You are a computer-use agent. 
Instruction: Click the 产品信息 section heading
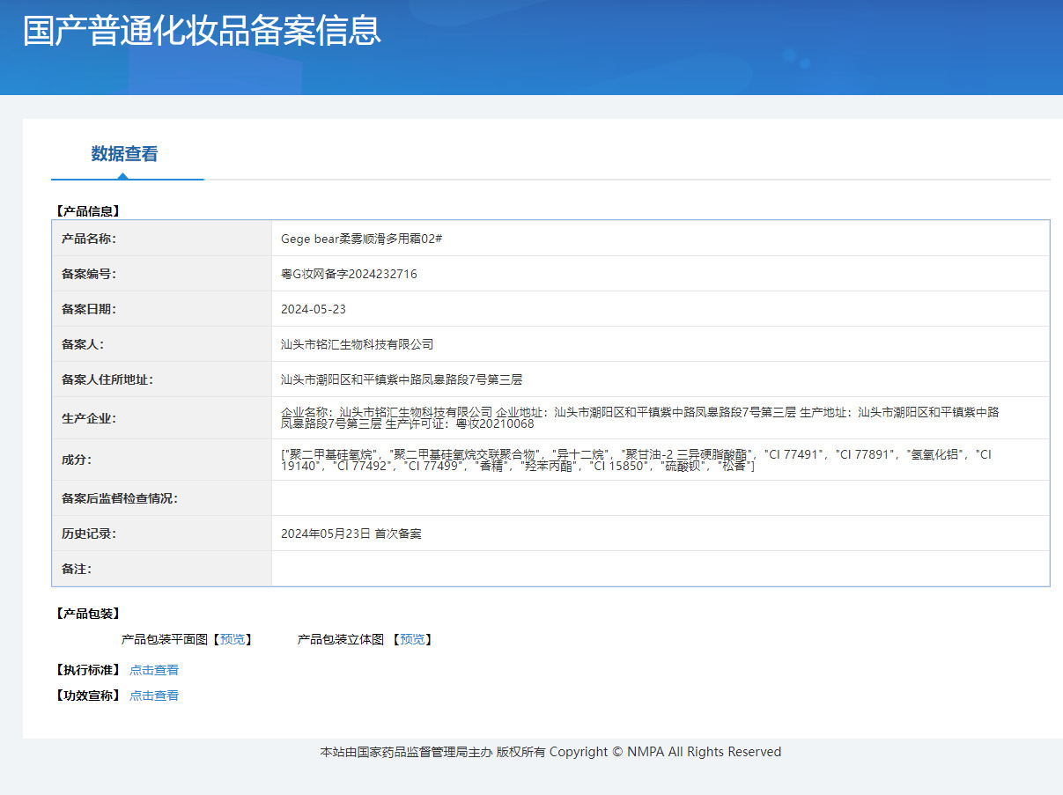pos(88,210)
